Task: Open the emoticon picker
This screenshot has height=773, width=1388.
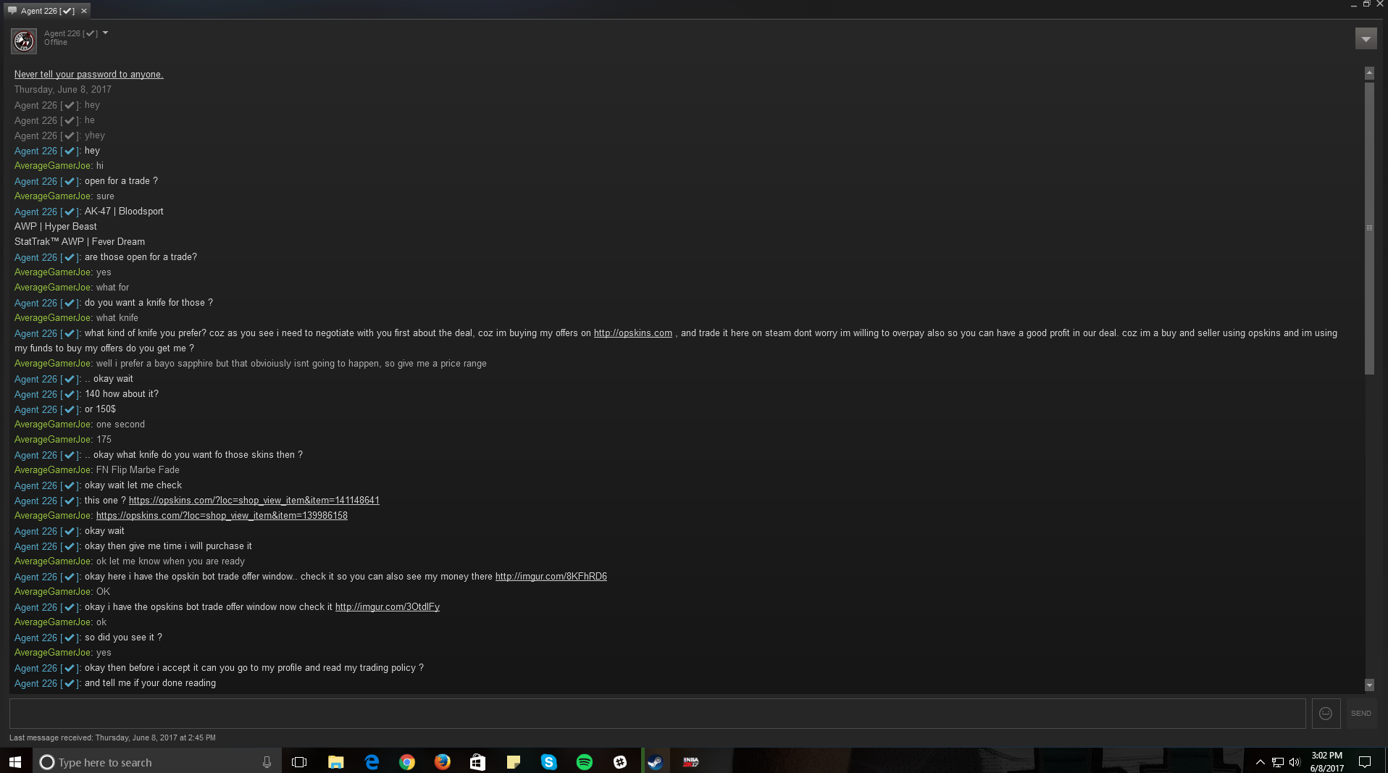Action: [1326, 714]
